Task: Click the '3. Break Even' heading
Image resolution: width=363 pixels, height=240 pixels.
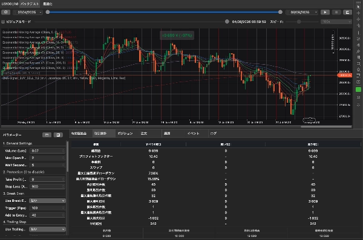Action: (x=13, y=193)
